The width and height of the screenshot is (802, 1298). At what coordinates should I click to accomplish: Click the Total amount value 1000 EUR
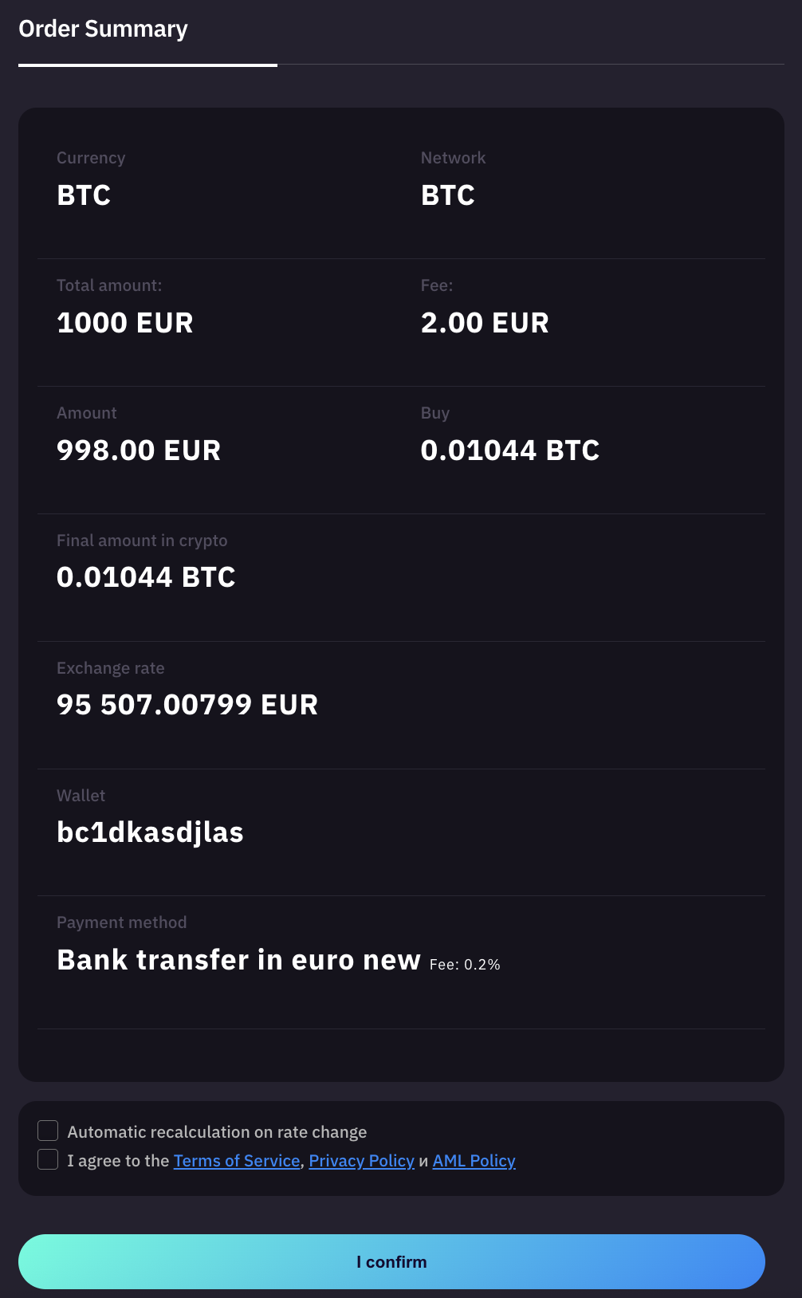125,323
